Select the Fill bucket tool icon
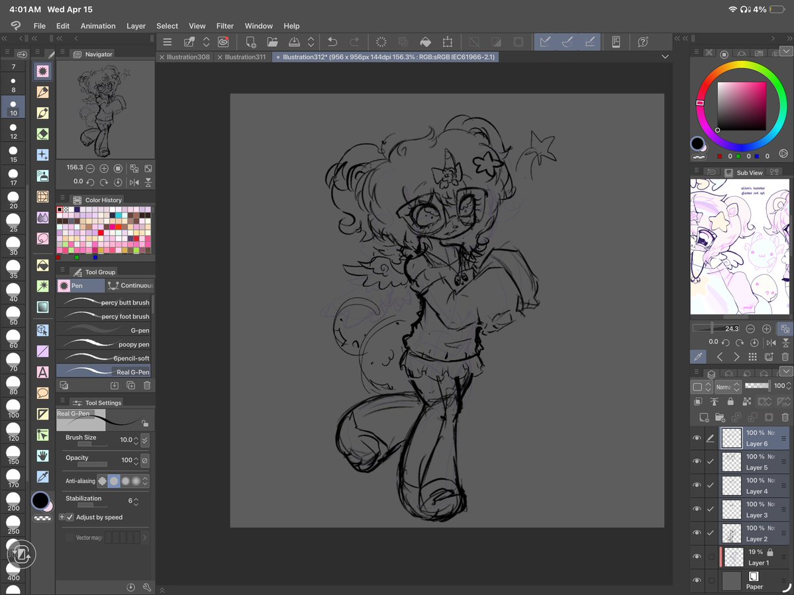Screen dimensions: 794x595 tap(42, 265)
